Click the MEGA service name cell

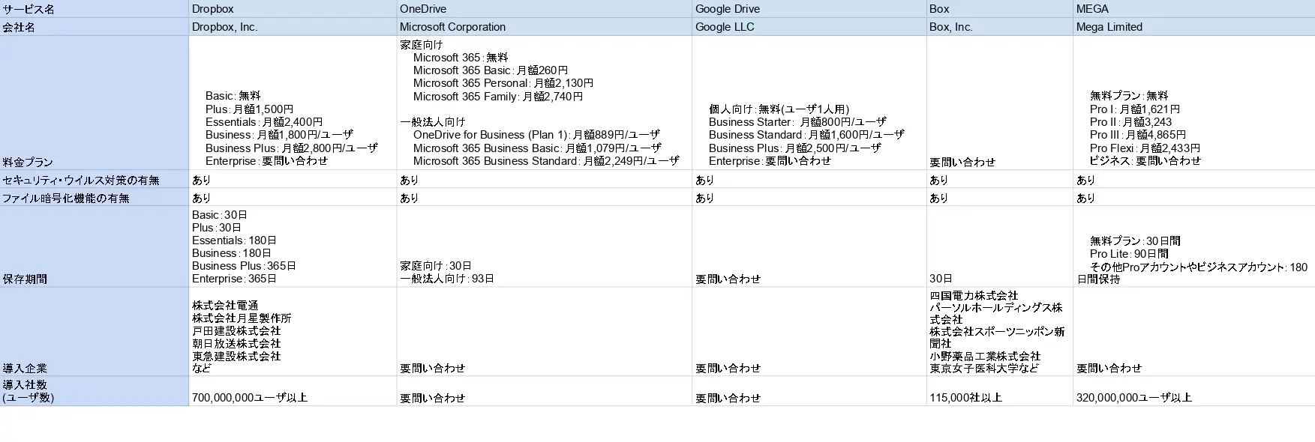coord(1193,9)
